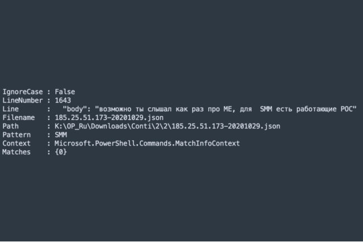The width and height of the screenshot is (363, 242).
Task: Click the IgnoreCase property label
Action: pos(23,92)
